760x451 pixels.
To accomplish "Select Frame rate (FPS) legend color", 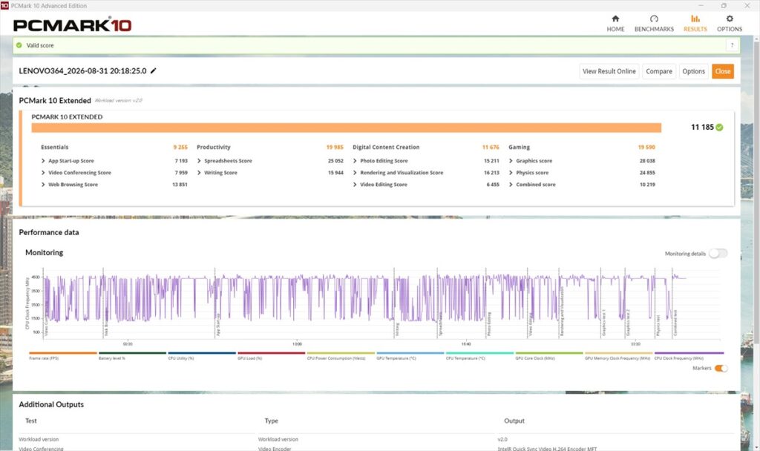I will tap(63, 353).
